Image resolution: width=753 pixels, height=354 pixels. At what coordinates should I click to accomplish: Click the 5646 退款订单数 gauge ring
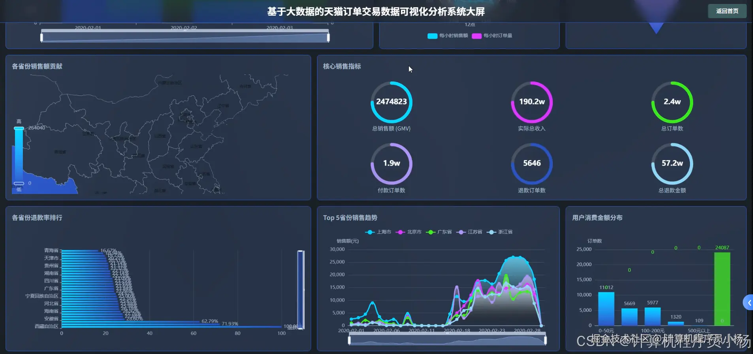(532, 164)
